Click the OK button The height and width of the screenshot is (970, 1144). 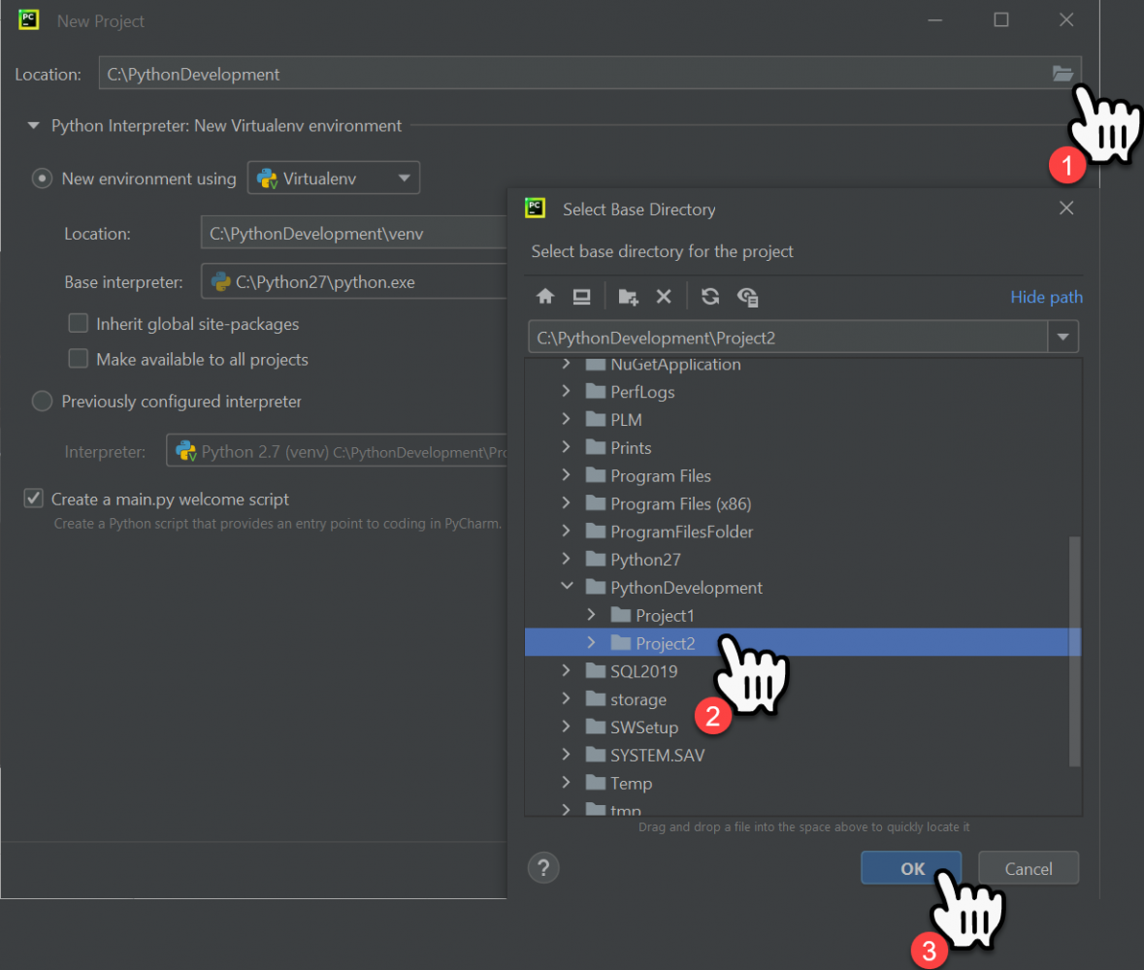pos(911,868)
